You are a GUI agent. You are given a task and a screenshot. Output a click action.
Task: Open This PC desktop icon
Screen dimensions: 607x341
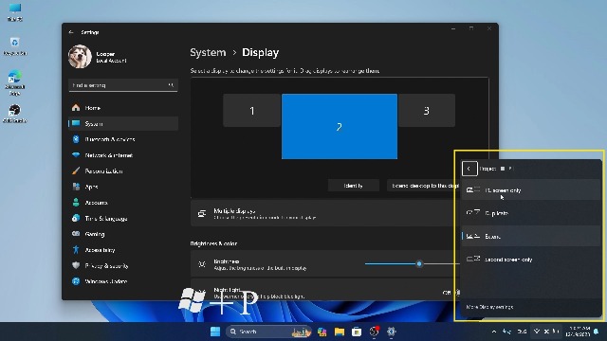click(x=15, y=12)
